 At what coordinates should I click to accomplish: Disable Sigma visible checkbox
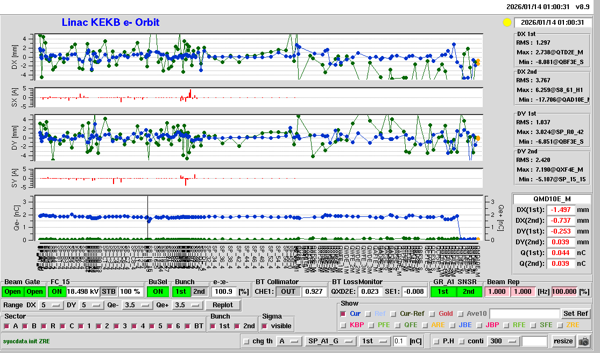[x=265, y=326]
